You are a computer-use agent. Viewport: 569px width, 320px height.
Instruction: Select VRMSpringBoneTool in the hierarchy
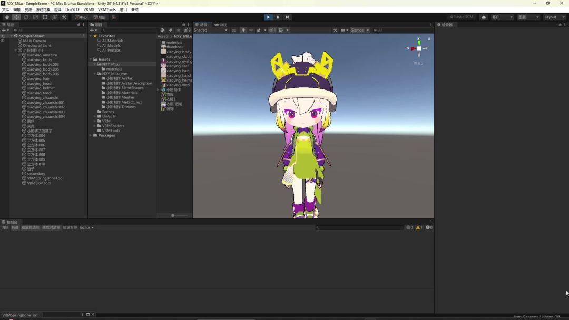pyautogui.click(x=45, y=178)
